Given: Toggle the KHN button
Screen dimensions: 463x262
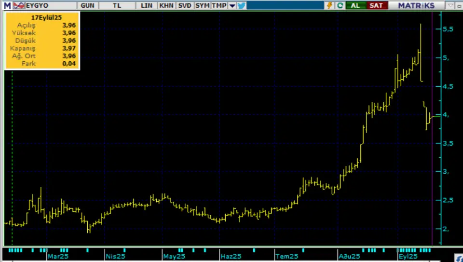Looking at the screenshot, I should pyautogui.click(x=166, y=5).
